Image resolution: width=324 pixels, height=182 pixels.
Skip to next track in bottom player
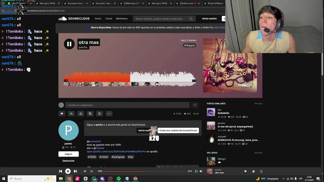tap(75, 171)
